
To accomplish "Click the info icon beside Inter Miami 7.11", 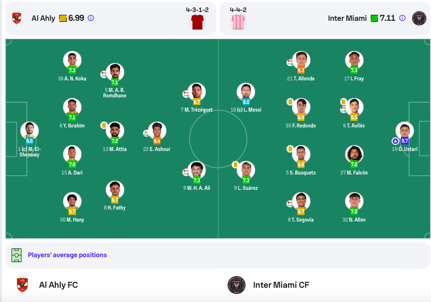I will (402, 18).
